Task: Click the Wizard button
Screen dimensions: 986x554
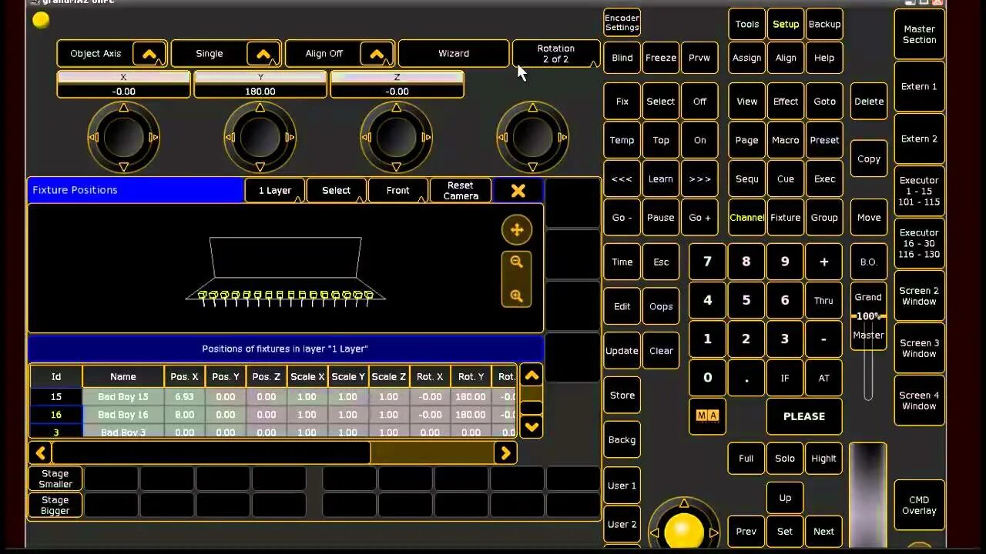Action: [454, 54]
